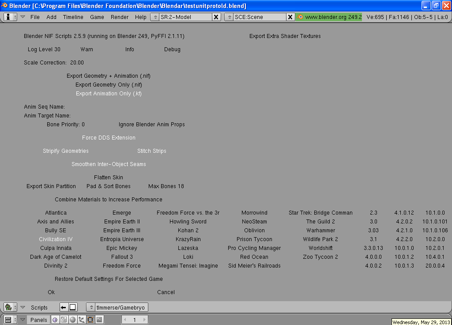Viewport: 452px width, 325px height.
Task: Delete the SCE:Scene with X button
Action: click(x=290, y=17)
